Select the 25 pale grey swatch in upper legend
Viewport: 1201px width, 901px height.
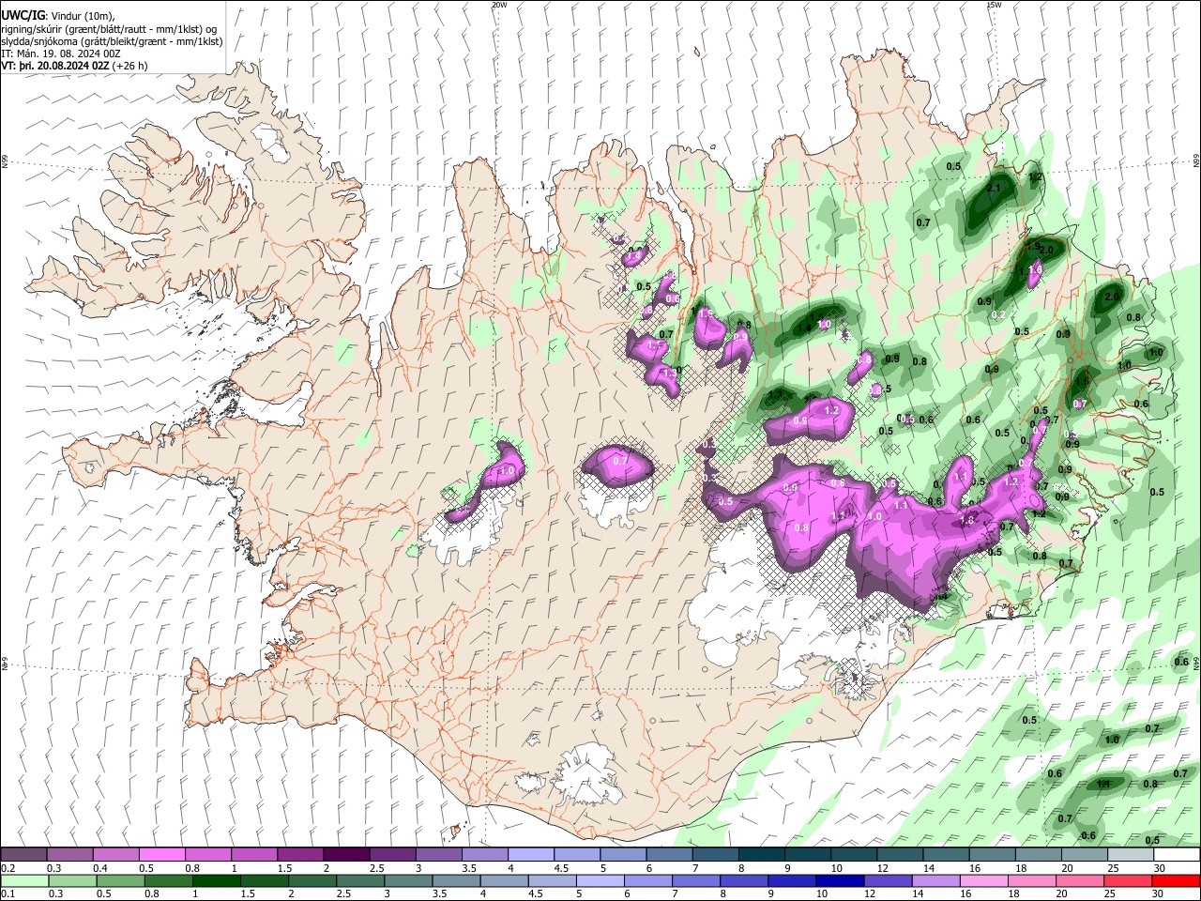click(x=1130, y=855)
